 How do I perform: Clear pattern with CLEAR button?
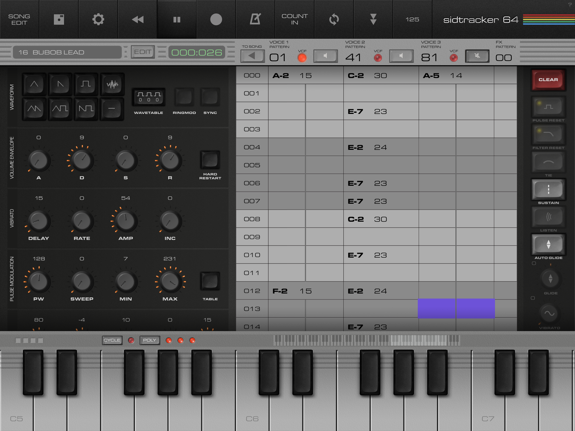pyautogui.click(x=548, y=80)
